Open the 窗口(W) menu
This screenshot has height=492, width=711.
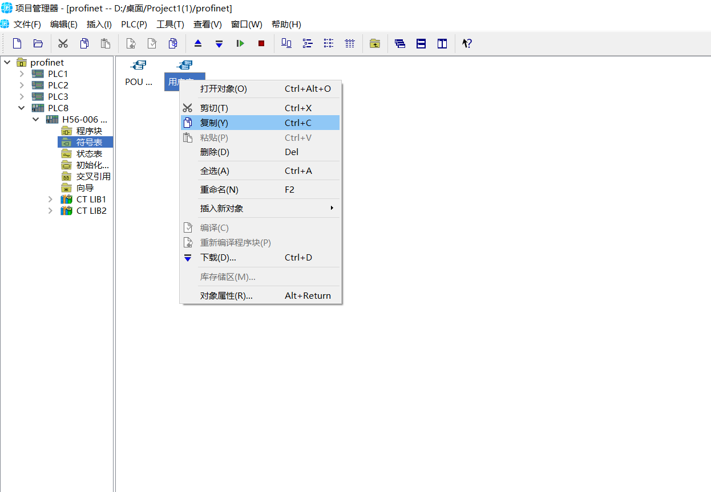coord(247,24)
